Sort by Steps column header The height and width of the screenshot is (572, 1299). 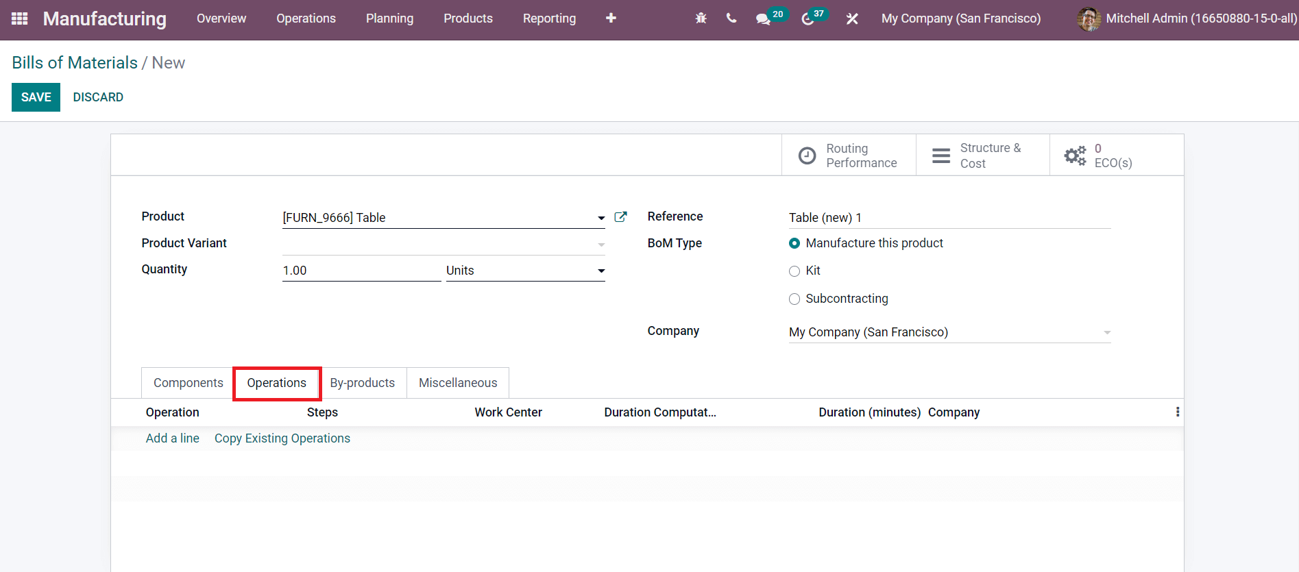(322, 412)
